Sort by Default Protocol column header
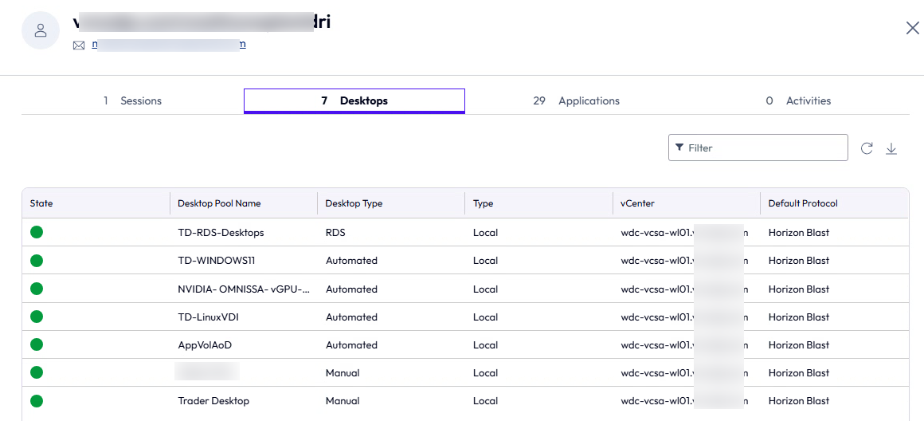The height and width of the screenshot is (421, 924). pos(803,203)
